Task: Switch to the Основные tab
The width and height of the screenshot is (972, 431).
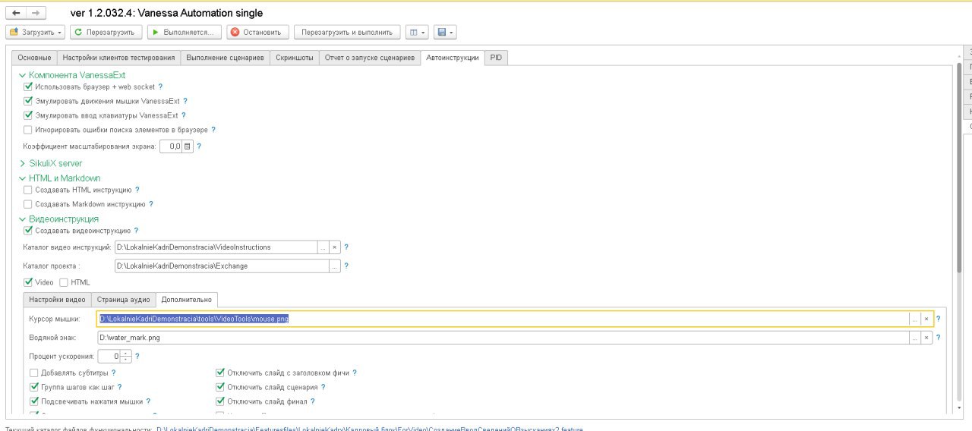Action: pyautogui.click(x=35, y=58)
